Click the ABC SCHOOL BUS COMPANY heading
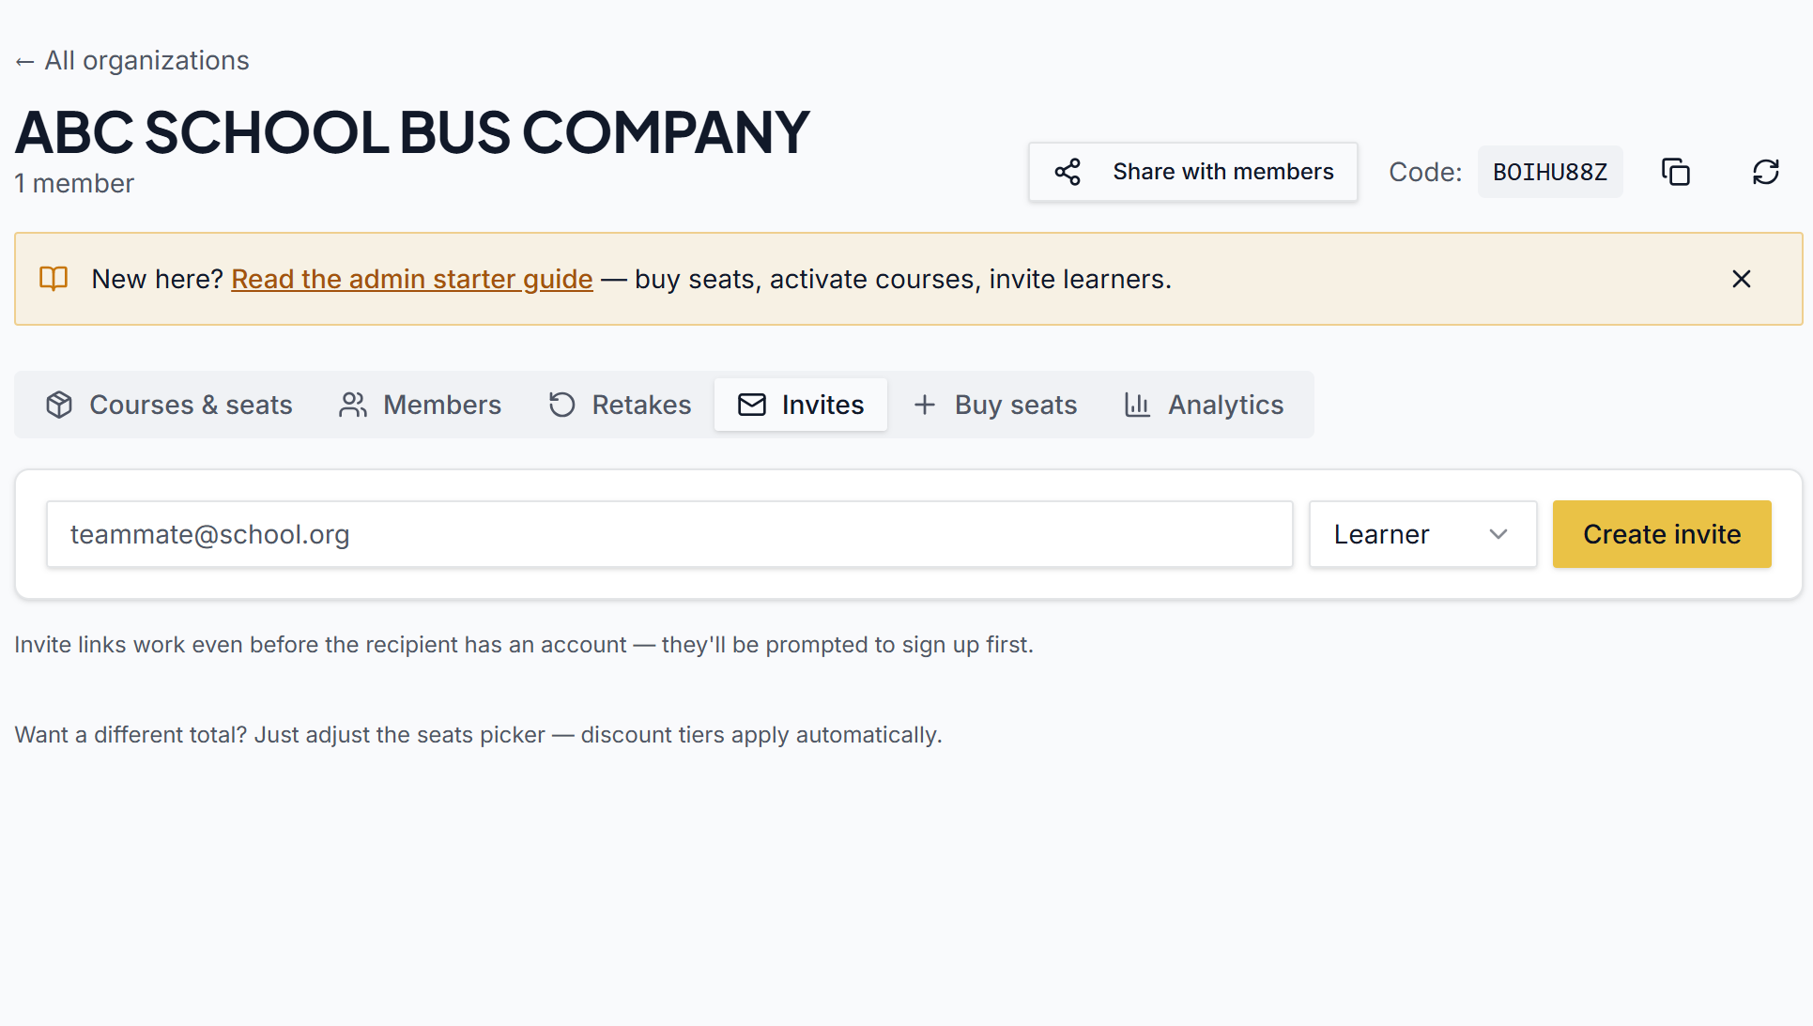 (x=412, y=131)
